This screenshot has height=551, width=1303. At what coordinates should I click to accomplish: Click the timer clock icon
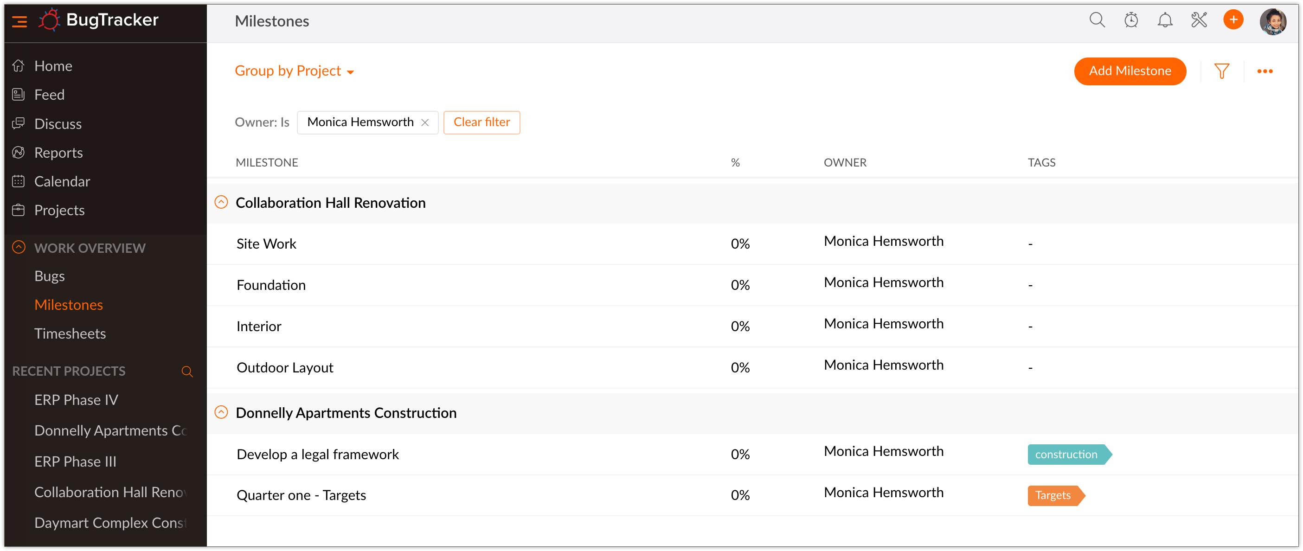coord(1131,20)
